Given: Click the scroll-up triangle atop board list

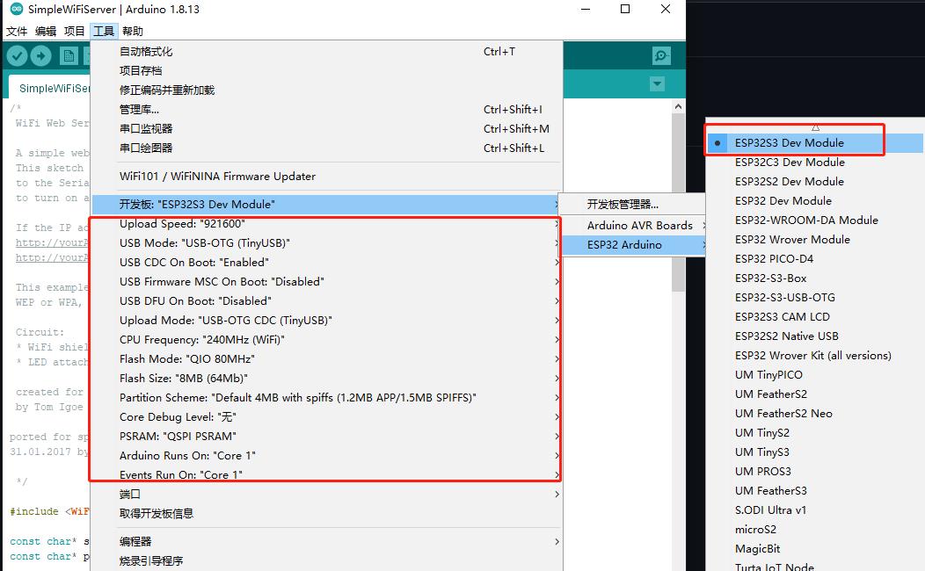Looking at the screenshot, I should point(815,126).
